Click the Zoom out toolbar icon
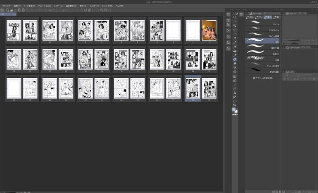 click(x=106, y=10)
